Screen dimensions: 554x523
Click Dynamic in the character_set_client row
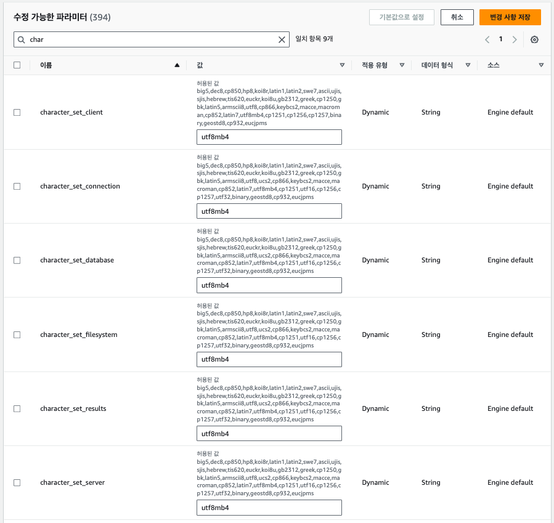(x=375, y=112)
